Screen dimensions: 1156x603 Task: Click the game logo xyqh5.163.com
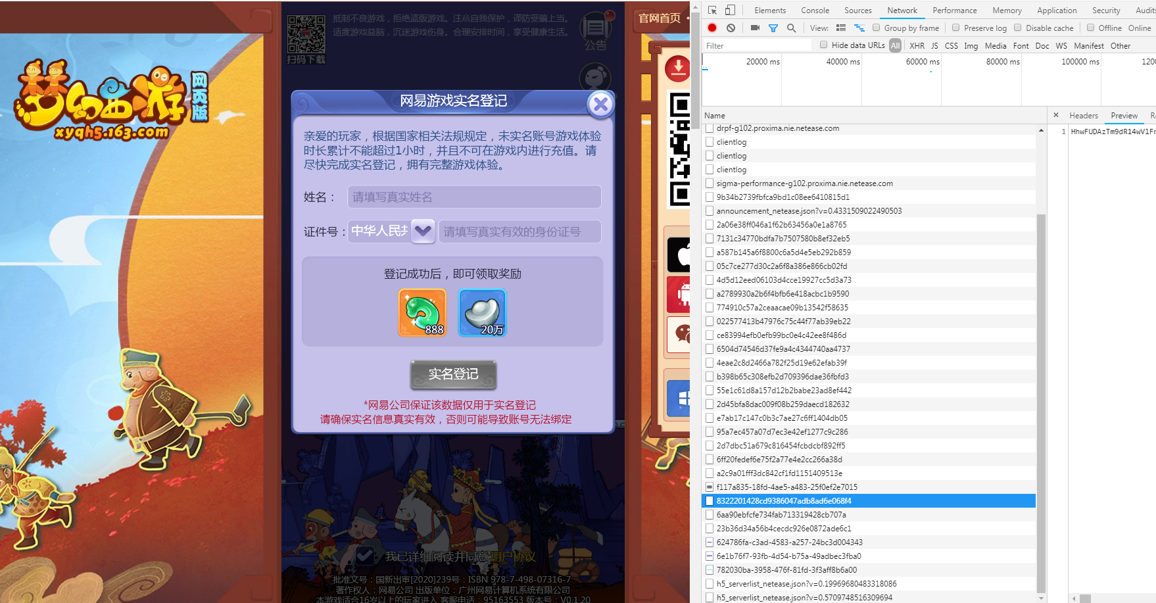click(110, 100)
